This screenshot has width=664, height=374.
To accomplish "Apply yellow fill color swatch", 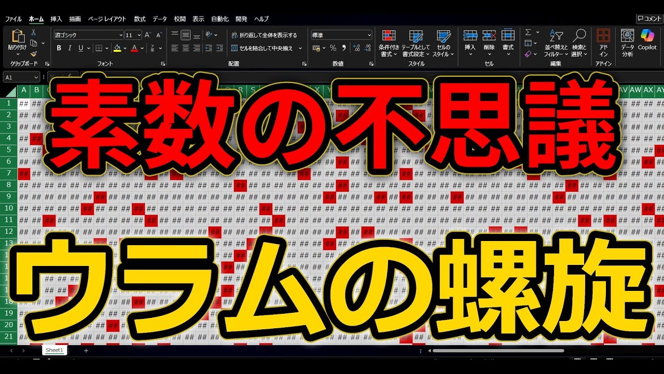I will click(117, 48).
